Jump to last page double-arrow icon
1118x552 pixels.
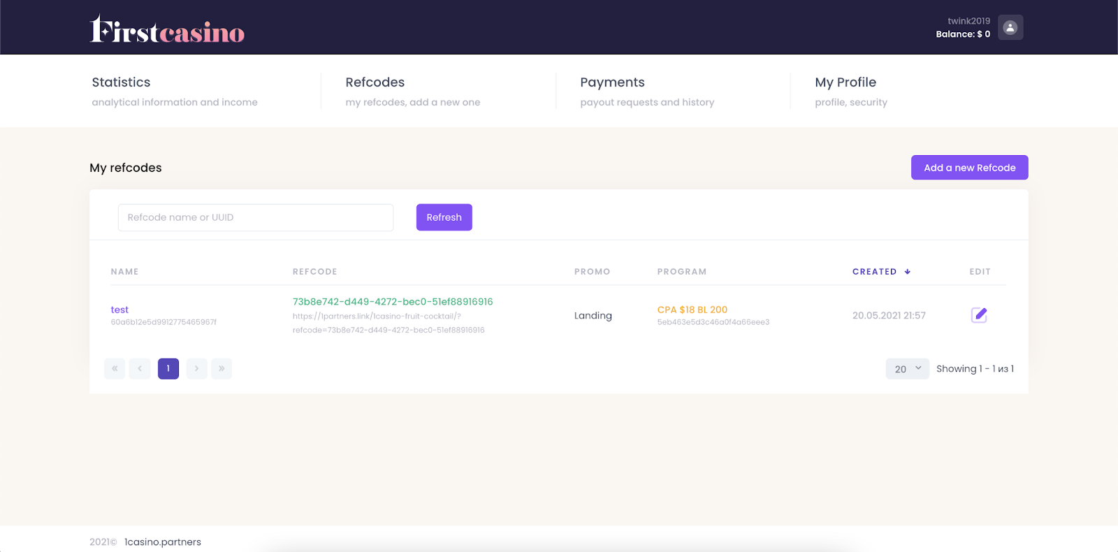tap(222, 368)
